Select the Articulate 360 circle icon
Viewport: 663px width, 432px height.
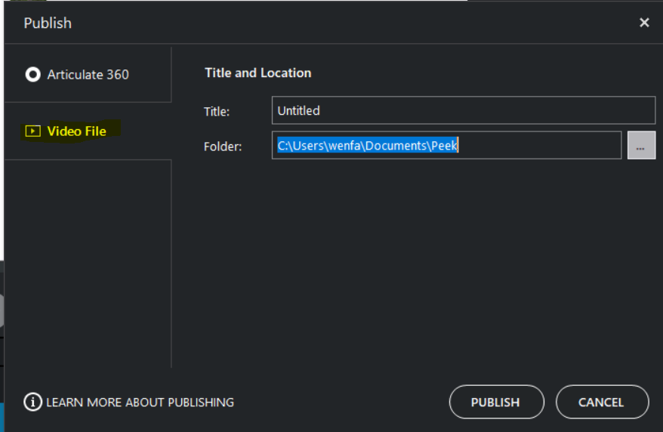[33, 75]
